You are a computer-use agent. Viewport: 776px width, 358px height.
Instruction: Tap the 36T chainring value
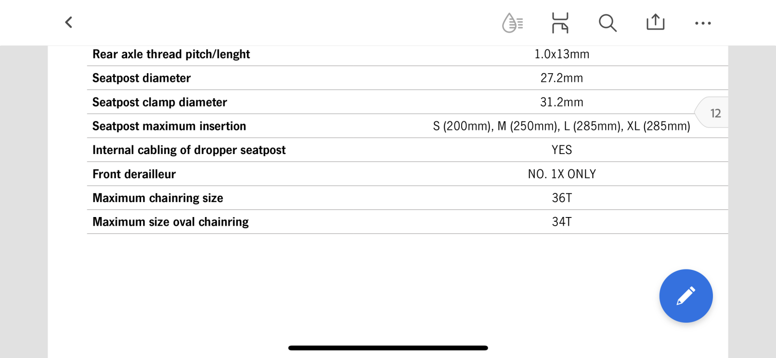(562, 198)
